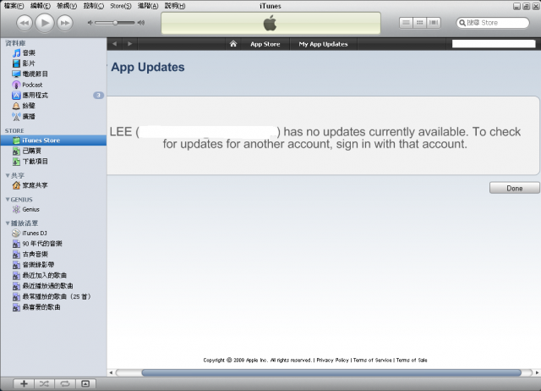Switch to list view button
The height and width of the screenshot is (391, 541).
click(x=406, y=23)
